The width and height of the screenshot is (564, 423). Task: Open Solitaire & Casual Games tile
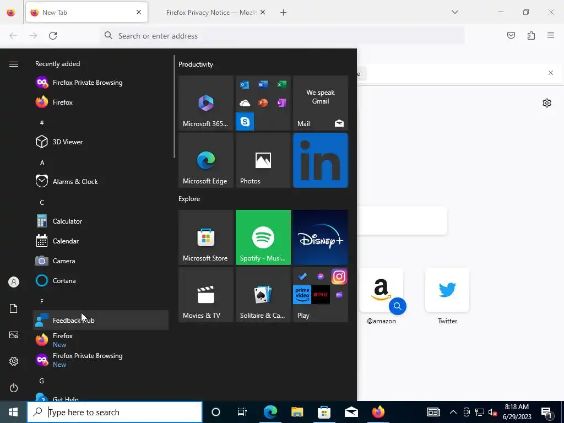point(263,295)
